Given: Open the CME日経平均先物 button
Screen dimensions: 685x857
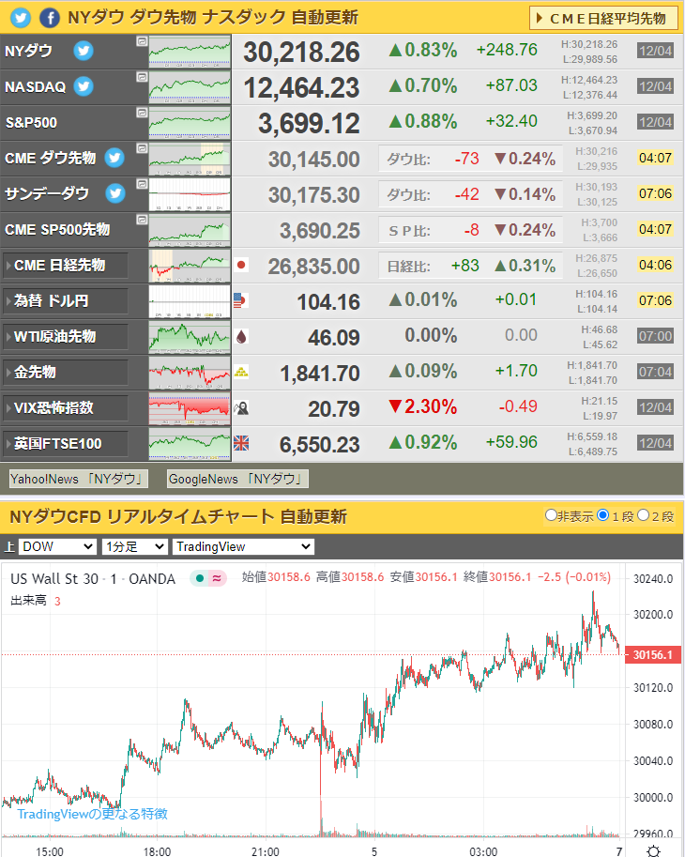Looking at the screenshot, I should (x=603, y=19).
